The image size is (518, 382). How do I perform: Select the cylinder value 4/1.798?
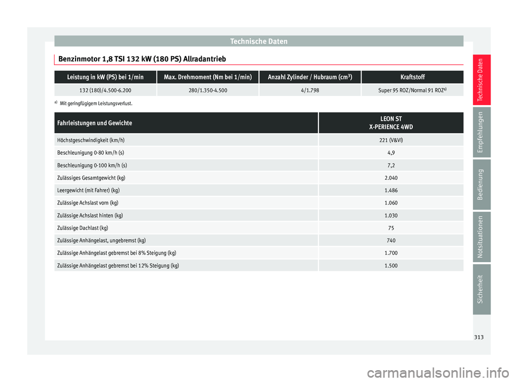pos(310,90)
